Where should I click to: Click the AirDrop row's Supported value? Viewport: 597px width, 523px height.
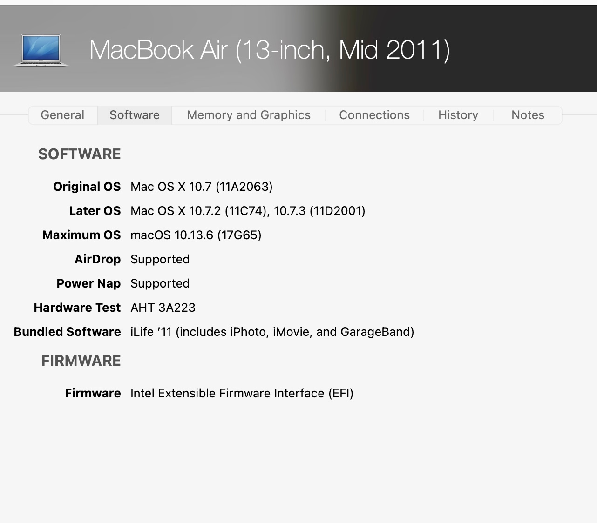click(x=160, y=259)
